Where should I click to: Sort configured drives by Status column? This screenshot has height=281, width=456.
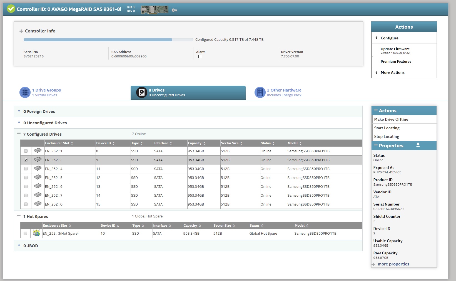tap(273, 143)
